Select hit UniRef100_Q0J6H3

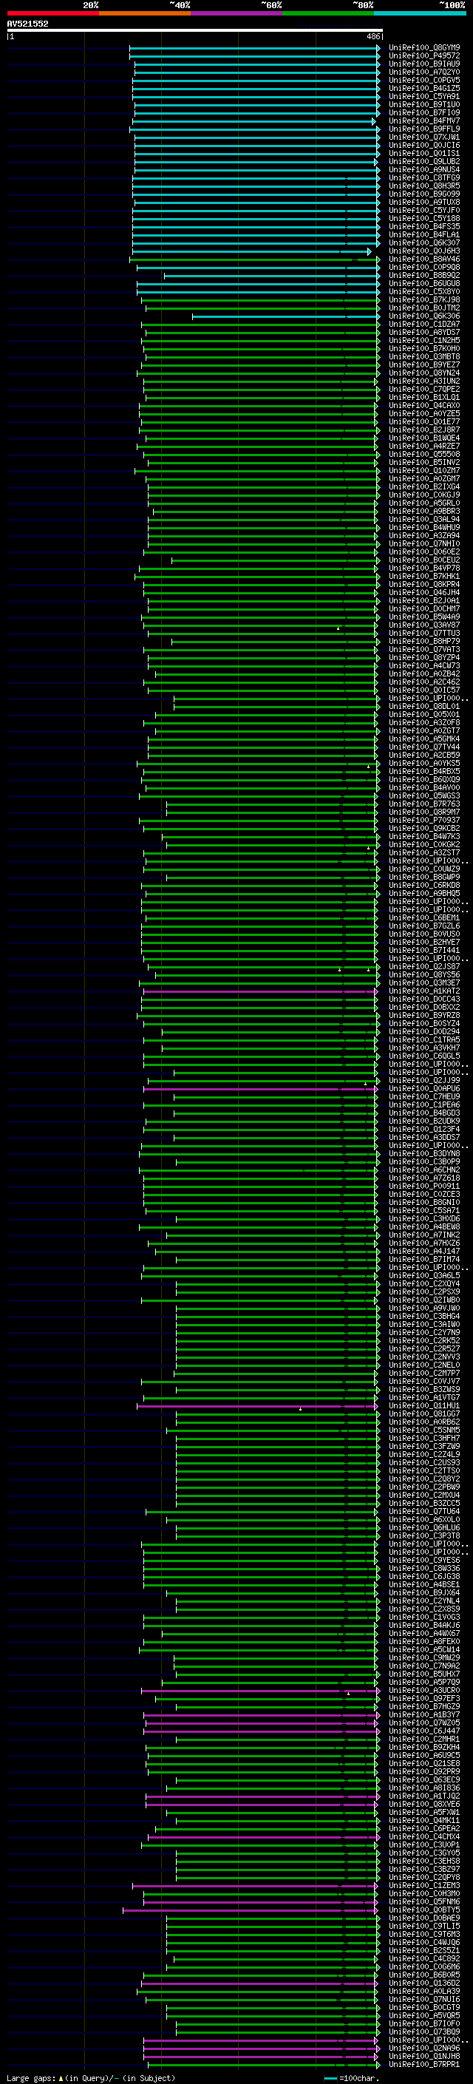(x=424, y=251)
